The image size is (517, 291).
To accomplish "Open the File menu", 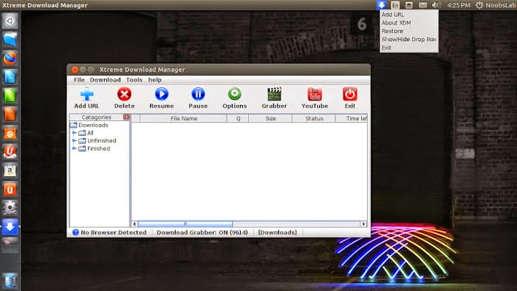I will [x=79, y=80].
